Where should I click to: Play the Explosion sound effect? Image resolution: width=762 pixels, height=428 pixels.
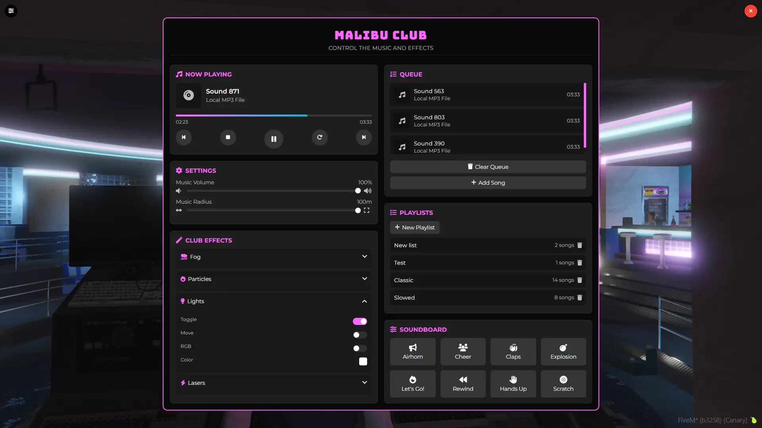[564, 352]
